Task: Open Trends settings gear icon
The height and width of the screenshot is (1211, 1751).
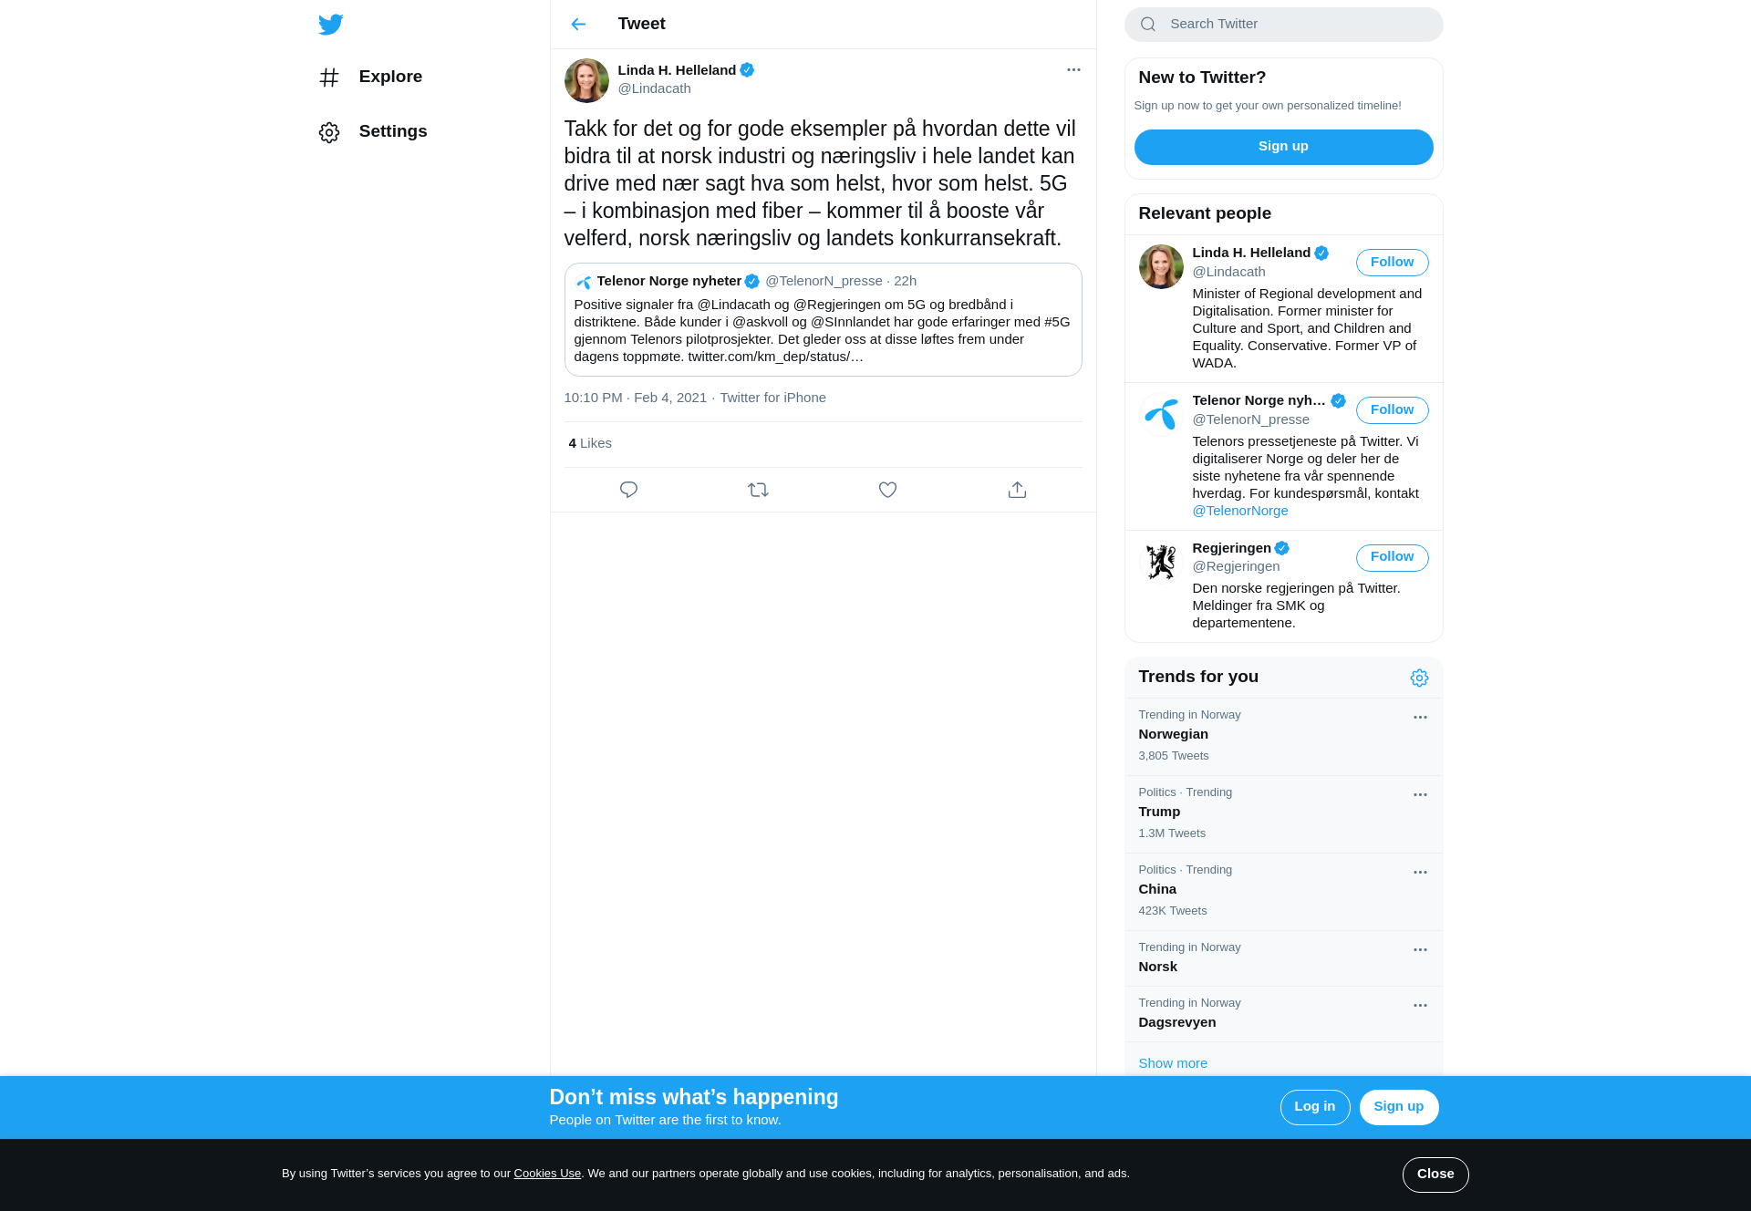Action: (x=1419, y=678)
